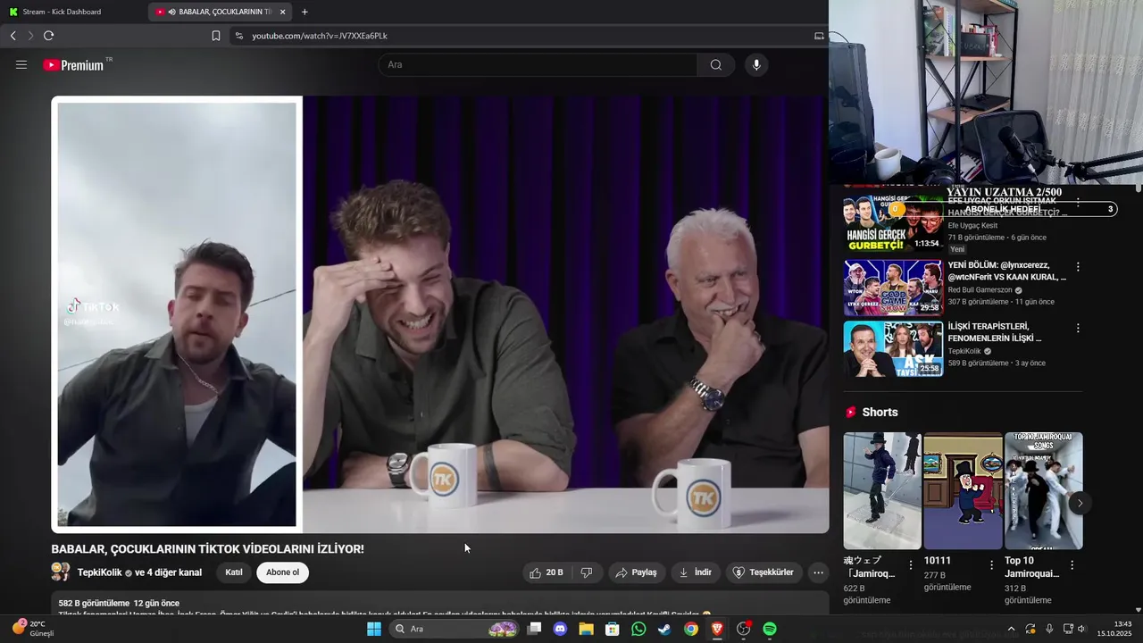The image size is (1143, 643).
Task: Open options menu for the Efe Uygaç video
Action: coord(1078,204)
